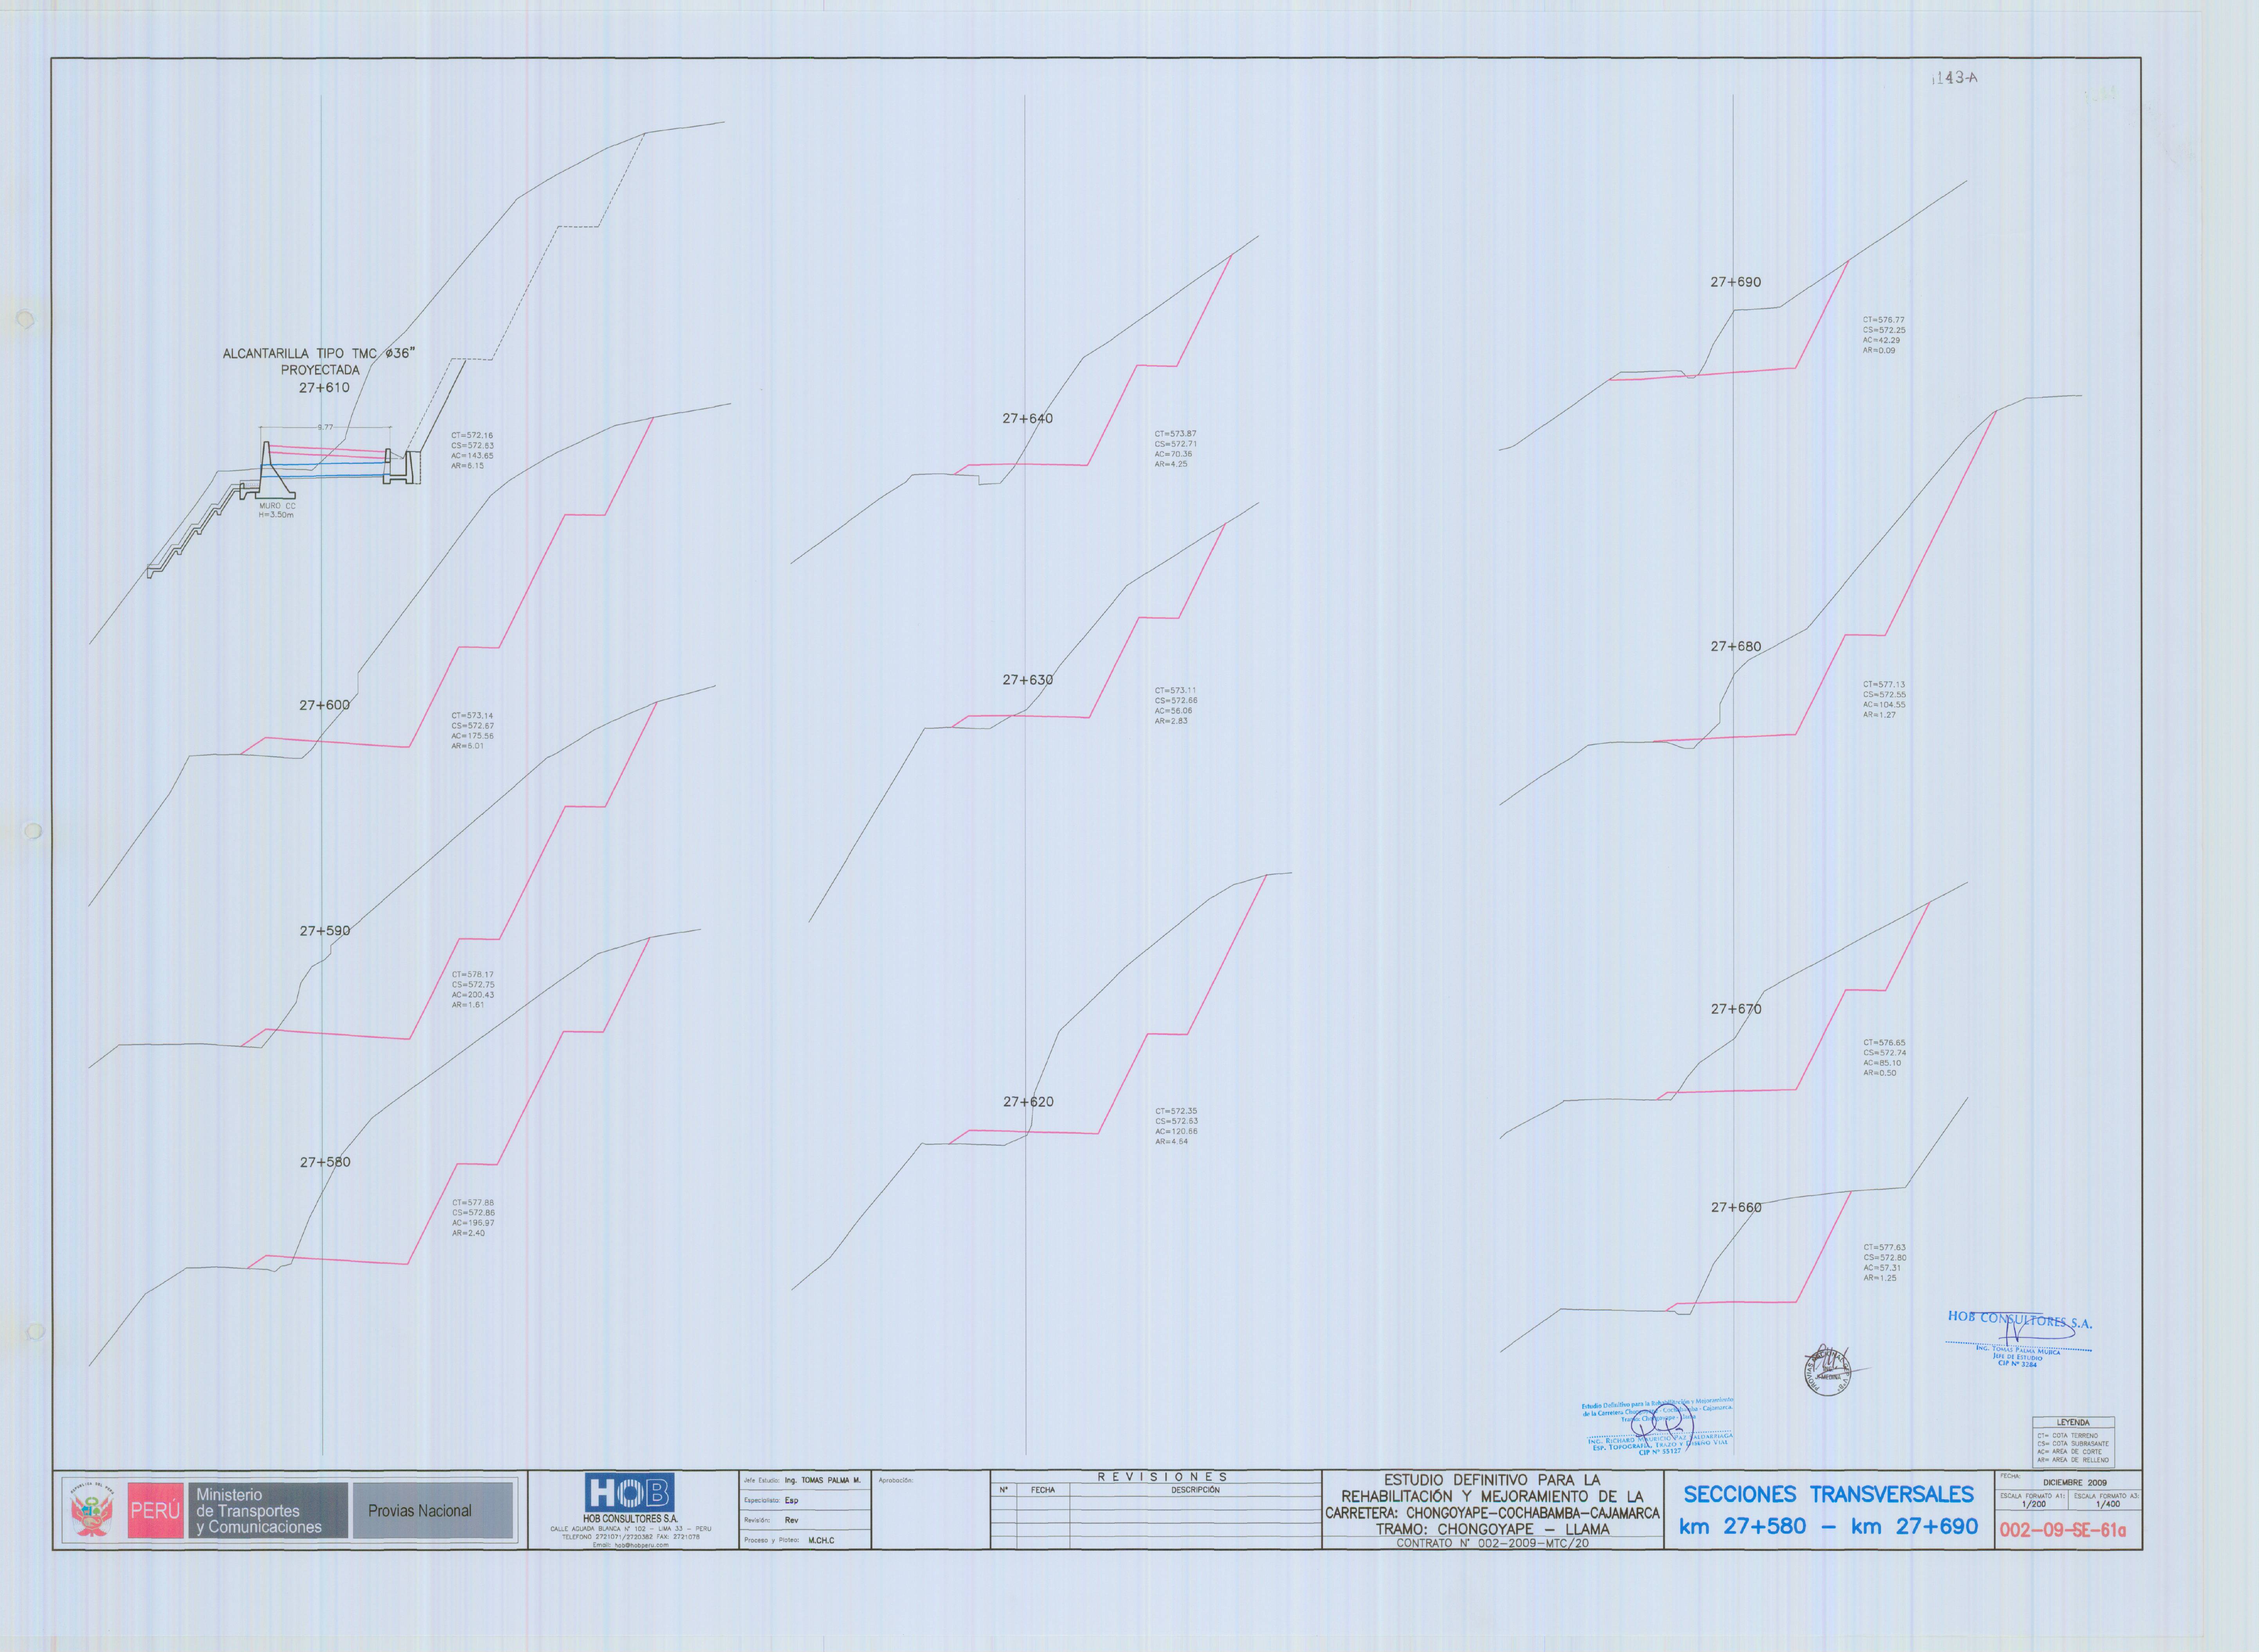The image size is (2259, 1652).
Task: Click the elevation data block beside 27+640
Action: coord(1176,449)
